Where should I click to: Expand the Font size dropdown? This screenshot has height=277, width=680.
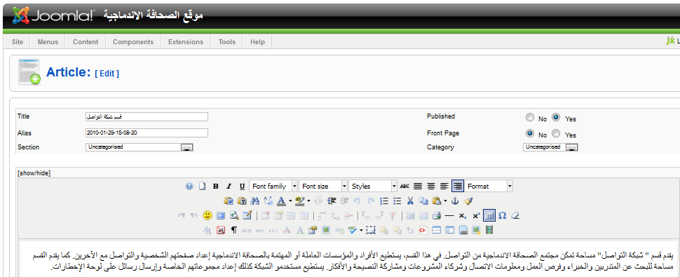(x=323, y=187)
